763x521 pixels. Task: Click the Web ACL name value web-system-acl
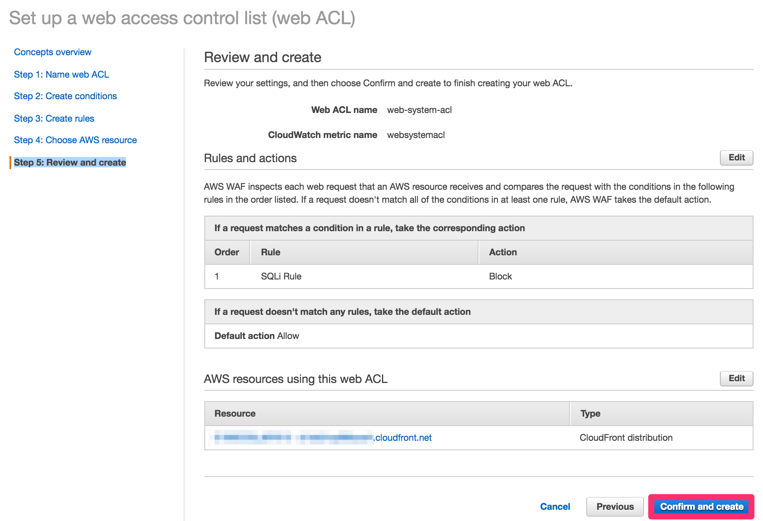click(419, 110)
